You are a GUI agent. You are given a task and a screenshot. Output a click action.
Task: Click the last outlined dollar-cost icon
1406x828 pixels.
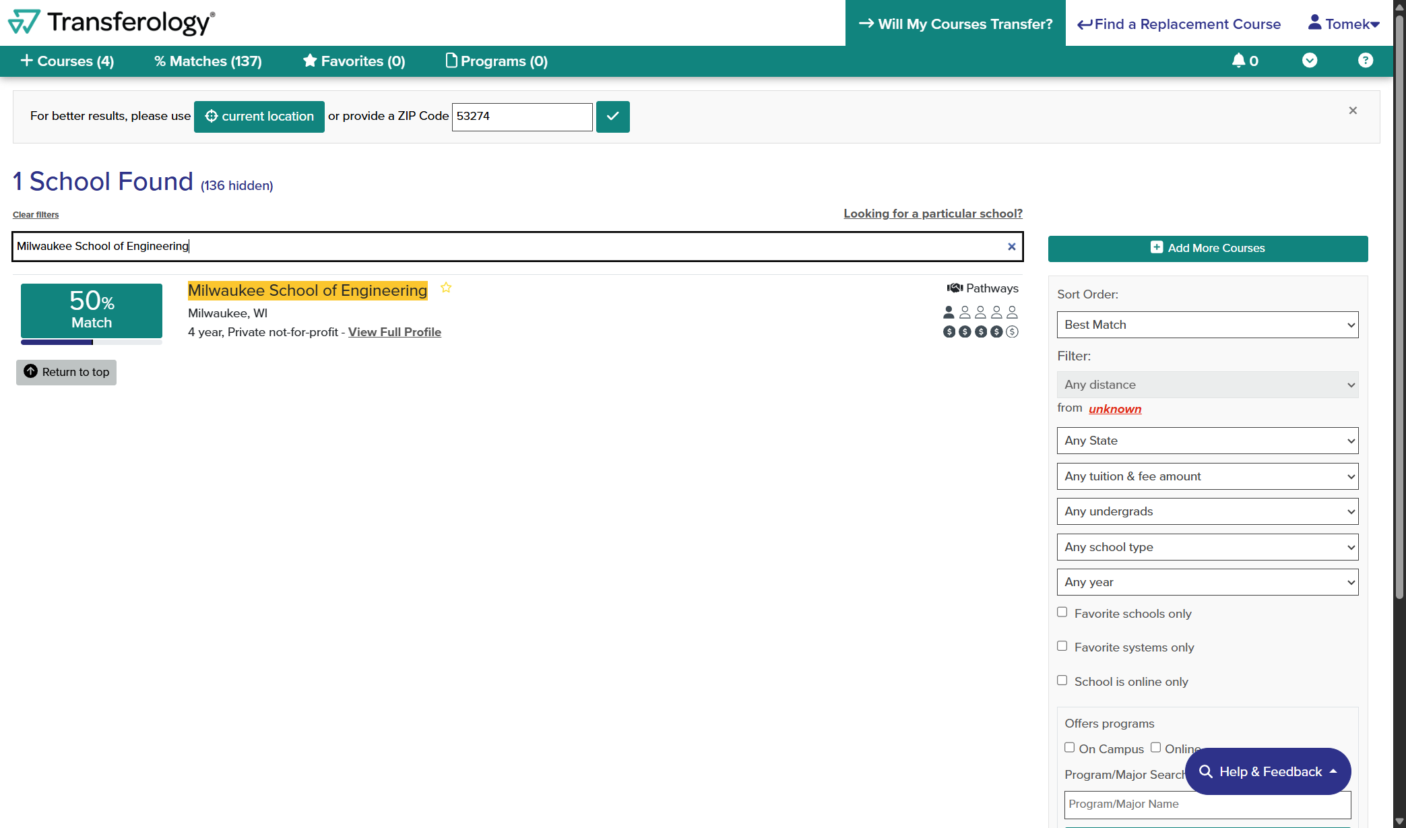1012,331
